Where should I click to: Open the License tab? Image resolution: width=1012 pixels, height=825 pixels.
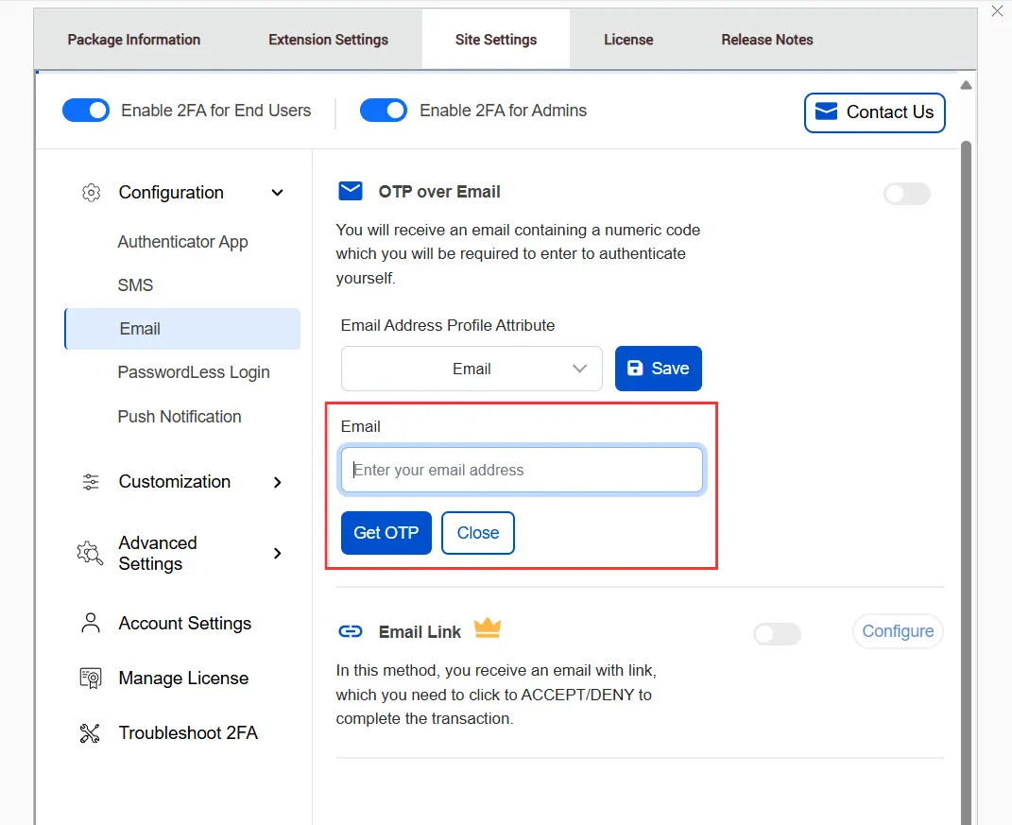pyautogui.click(x=628, y=40)
